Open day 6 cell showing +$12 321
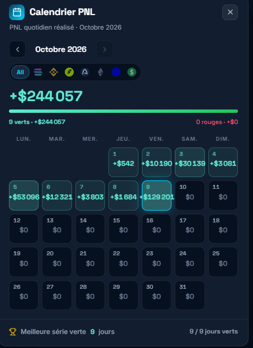 57,196
